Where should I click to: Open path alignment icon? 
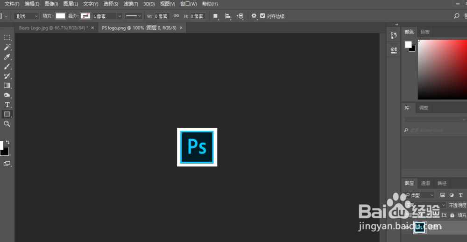coord(228,16)
